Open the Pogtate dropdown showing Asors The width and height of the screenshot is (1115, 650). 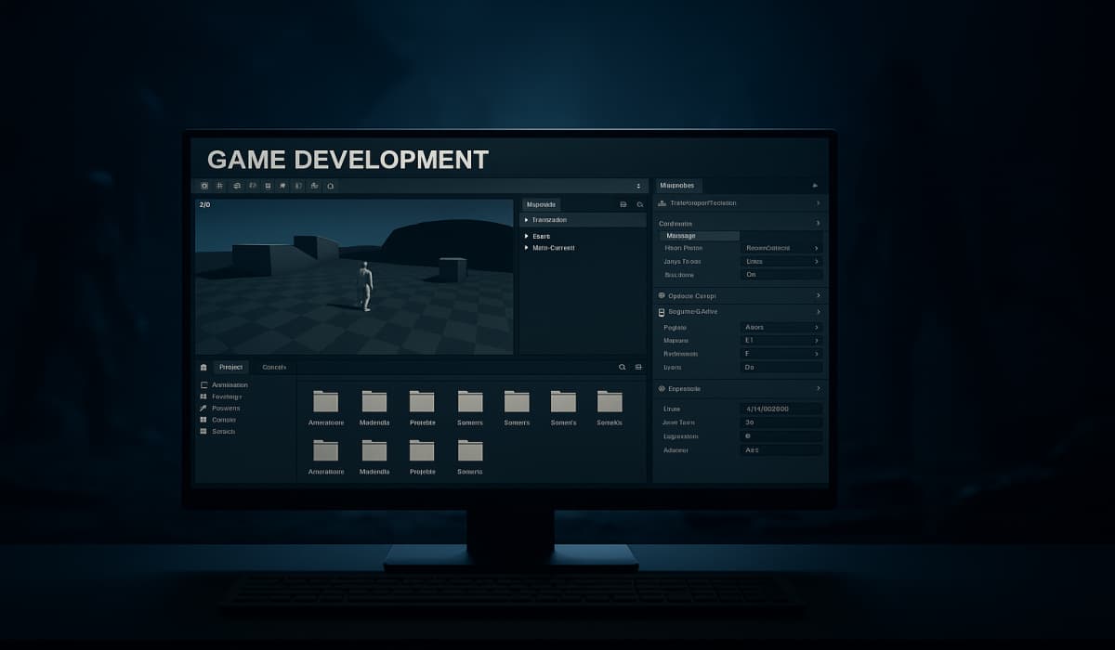779,327
